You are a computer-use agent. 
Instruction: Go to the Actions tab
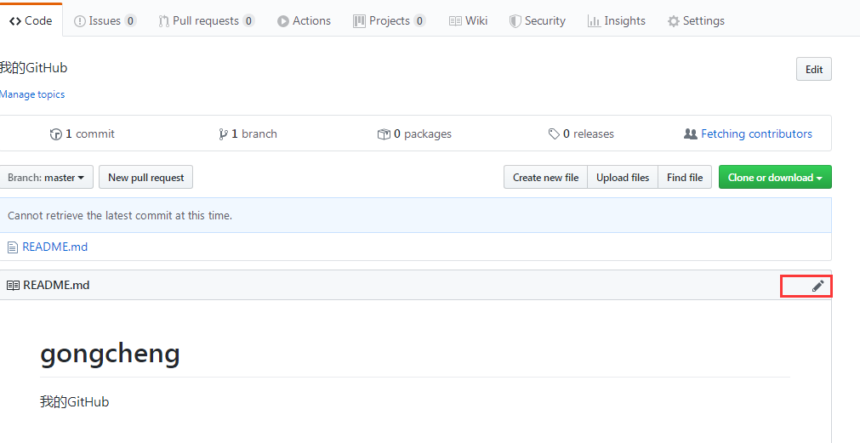pyautogui.click(x=304, y=21)
